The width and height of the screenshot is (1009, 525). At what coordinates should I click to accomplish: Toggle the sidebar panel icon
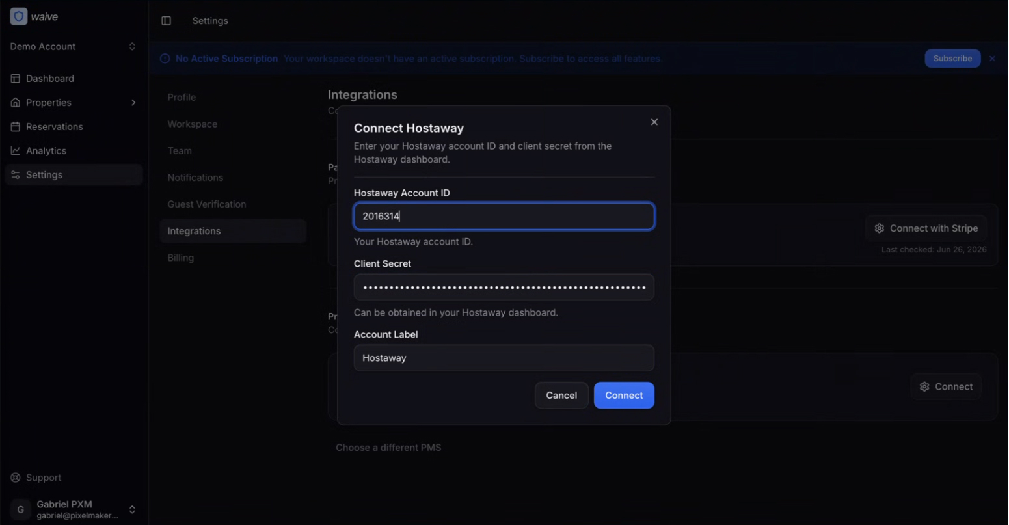point(167,21)
